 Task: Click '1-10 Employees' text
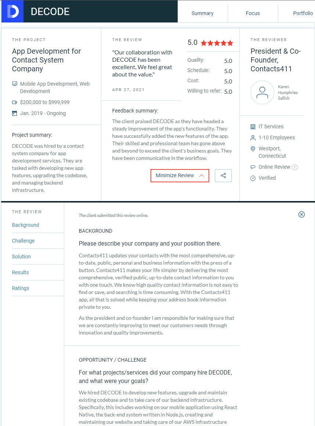[276, 138]
